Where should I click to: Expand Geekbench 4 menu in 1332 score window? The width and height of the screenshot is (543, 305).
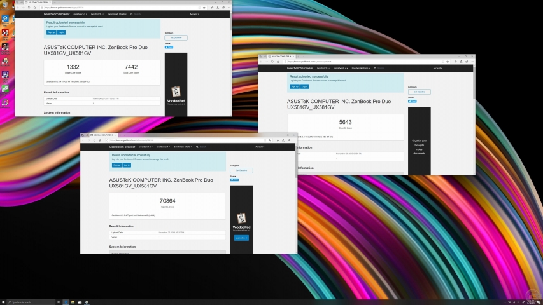(97, 14)
